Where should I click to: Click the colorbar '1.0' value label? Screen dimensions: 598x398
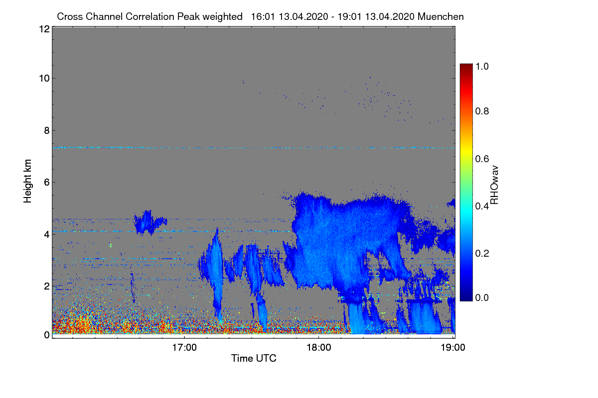pyautogui.click(x=483, y=66)
